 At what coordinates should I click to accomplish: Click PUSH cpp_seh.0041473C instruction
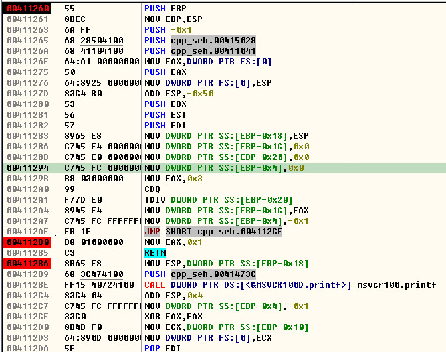pyautogui.click(x=200, y=274)
